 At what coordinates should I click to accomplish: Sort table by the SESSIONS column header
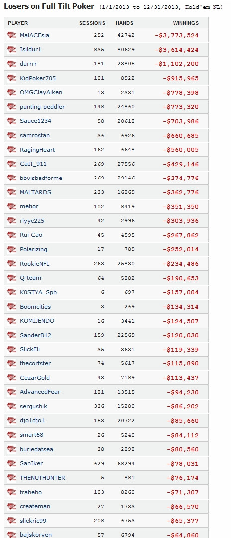[92, 23]
